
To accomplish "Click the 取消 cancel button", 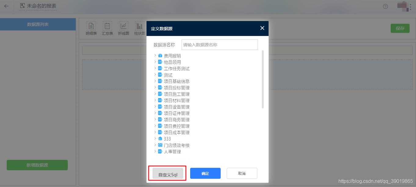I will [242, 173].
